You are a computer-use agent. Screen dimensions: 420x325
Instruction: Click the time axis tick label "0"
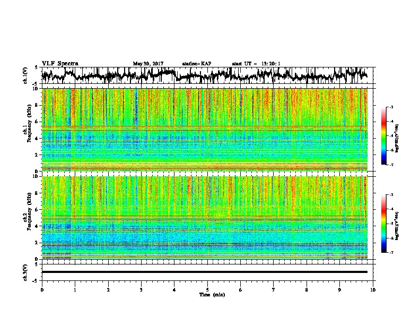(x=42, y=290)
